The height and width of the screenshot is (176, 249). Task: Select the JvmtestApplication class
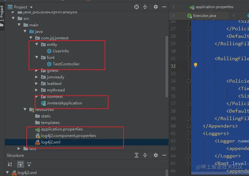click(65, 103)
